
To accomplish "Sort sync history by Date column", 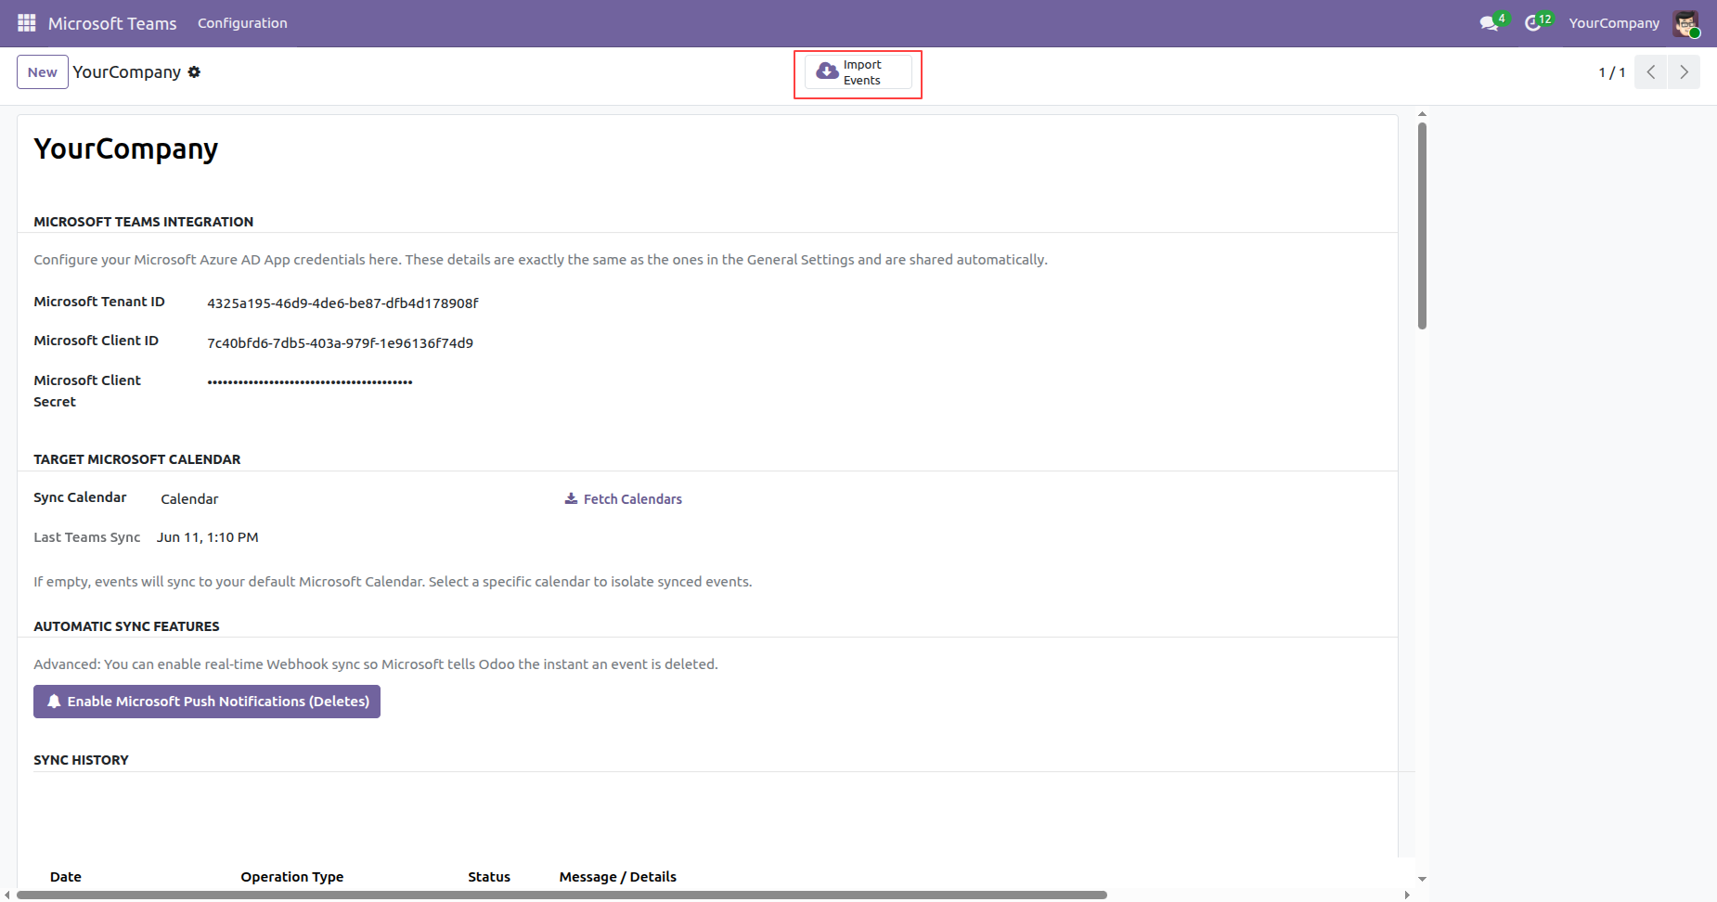I will click(66, 877).
